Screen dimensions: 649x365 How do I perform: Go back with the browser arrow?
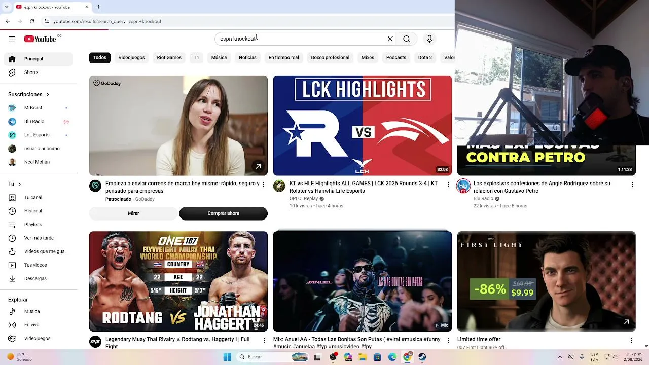click(x=8, y=21)
